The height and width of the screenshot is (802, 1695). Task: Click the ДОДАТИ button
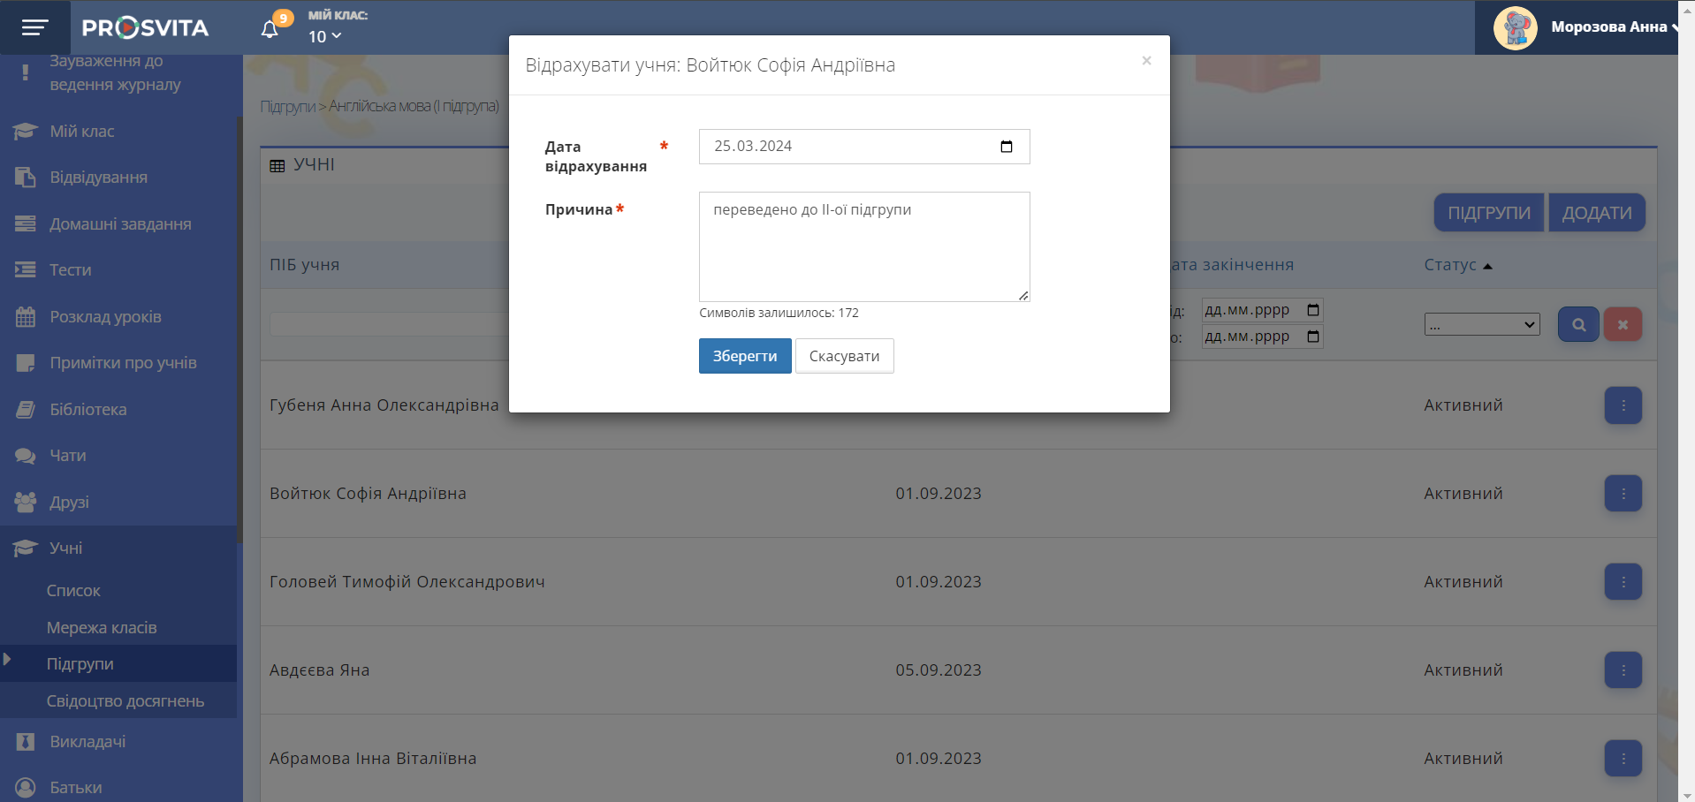tap(1596, 213)
